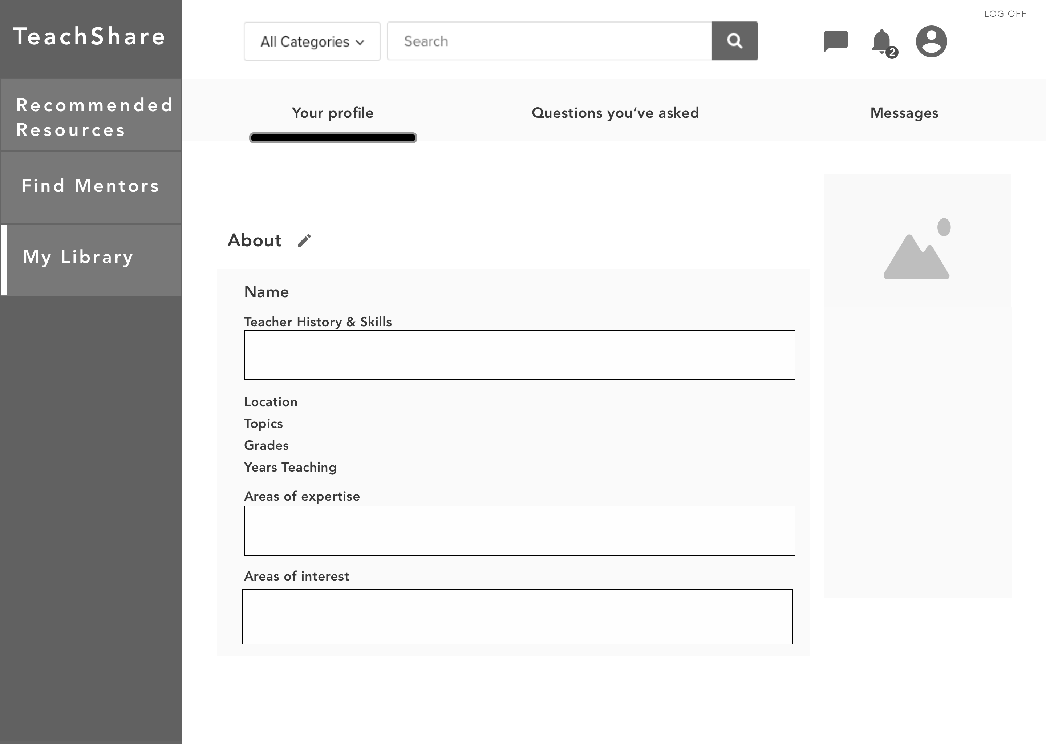
Task: Click the LOG OFF link
Action: tap(1005, 14)
